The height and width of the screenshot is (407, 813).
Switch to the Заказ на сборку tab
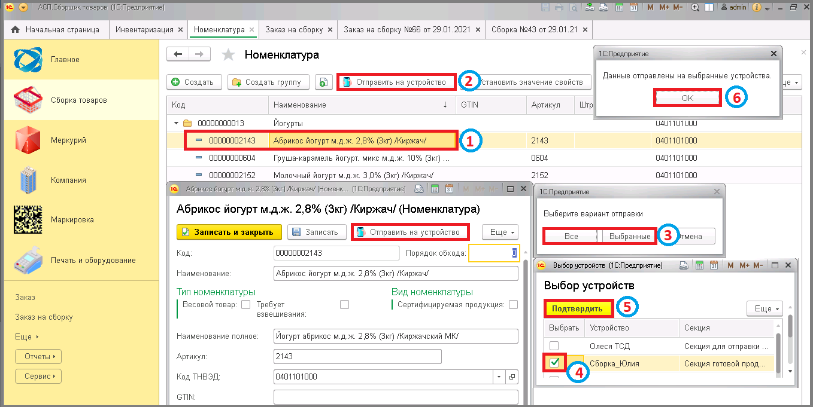point(294,30)
